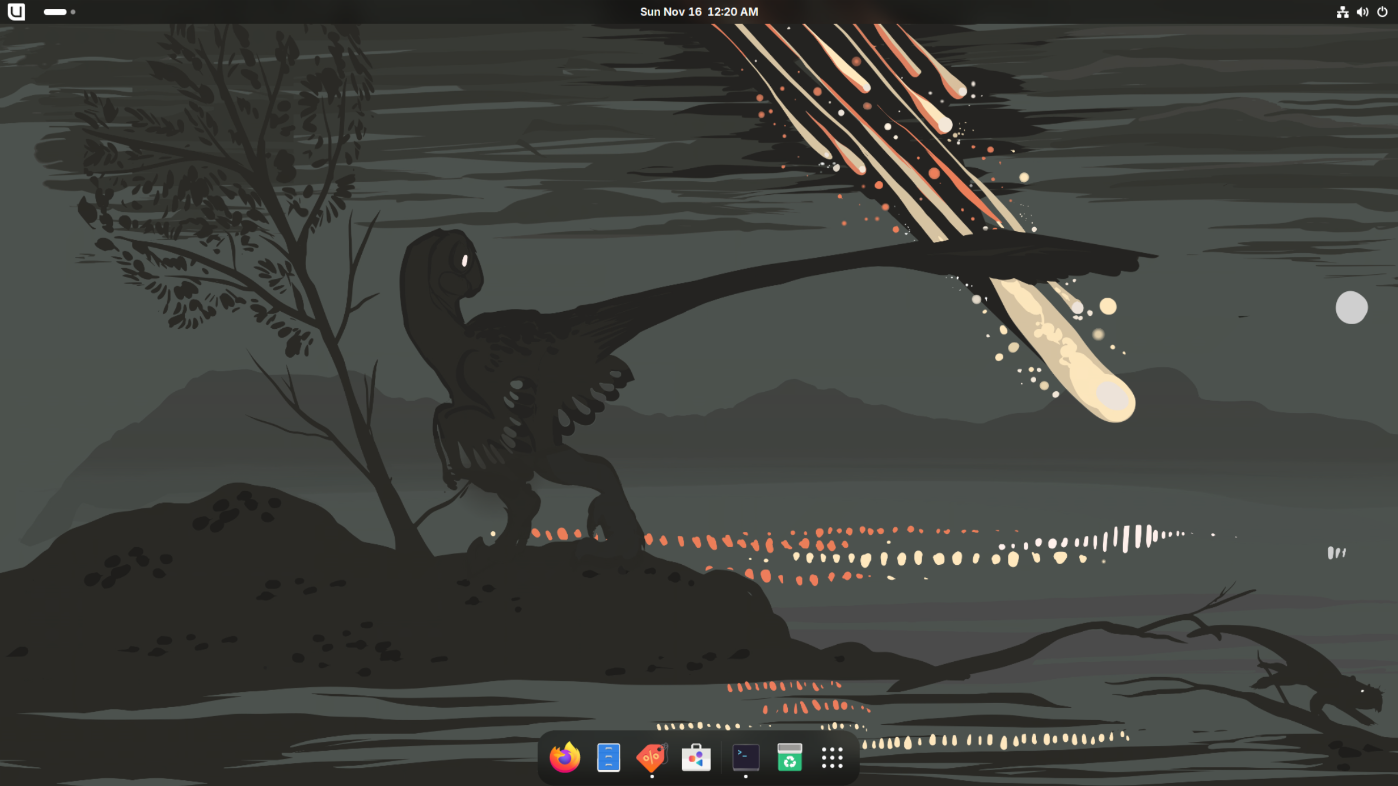Click the wired network status icon
This screenshot has height=786, width=1398.
pos(1342,12)
